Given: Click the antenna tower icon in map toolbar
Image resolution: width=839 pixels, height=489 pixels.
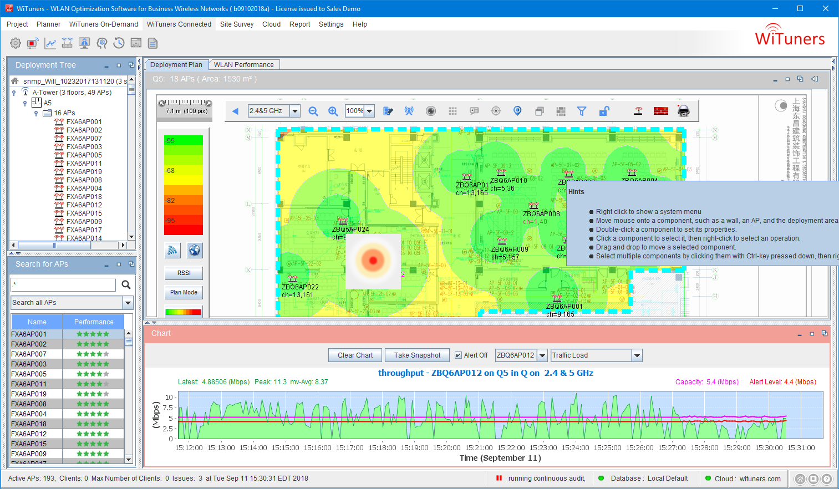Looking at the screenshot, I should 409,111.
